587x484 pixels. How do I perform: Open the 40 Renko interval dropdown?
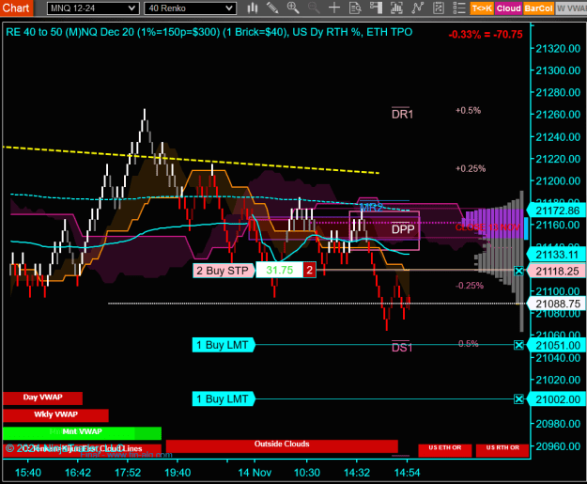190,8
